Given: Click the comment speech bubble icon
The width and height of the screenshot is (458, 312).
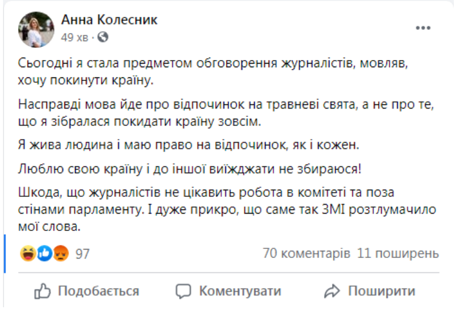Looking at the screenshot, I should (183, 292).
